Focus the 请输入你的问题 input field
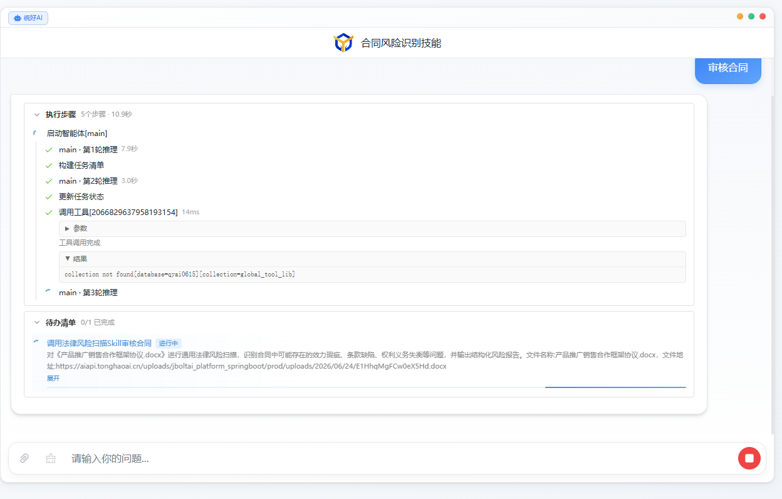The width and height of the screenshot is (782, 499). (x=401, y=458)
